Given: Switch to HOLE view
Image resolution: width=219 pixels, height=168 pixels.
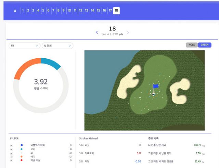Looking at the screenshot, I should click(192, 45).
